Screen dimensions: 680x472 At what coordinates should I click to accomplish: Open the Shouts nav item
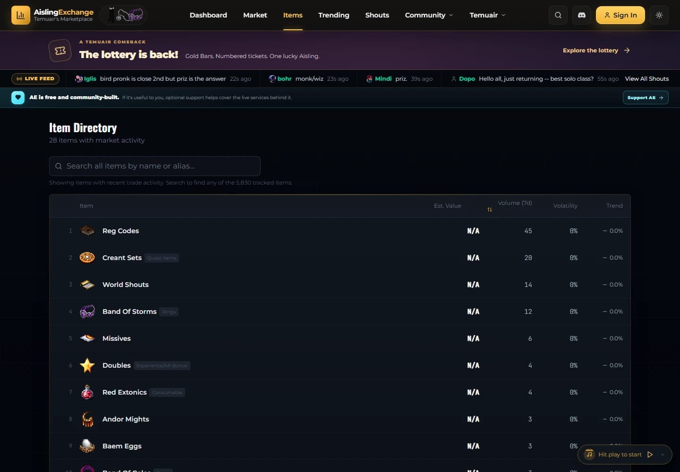377,15
